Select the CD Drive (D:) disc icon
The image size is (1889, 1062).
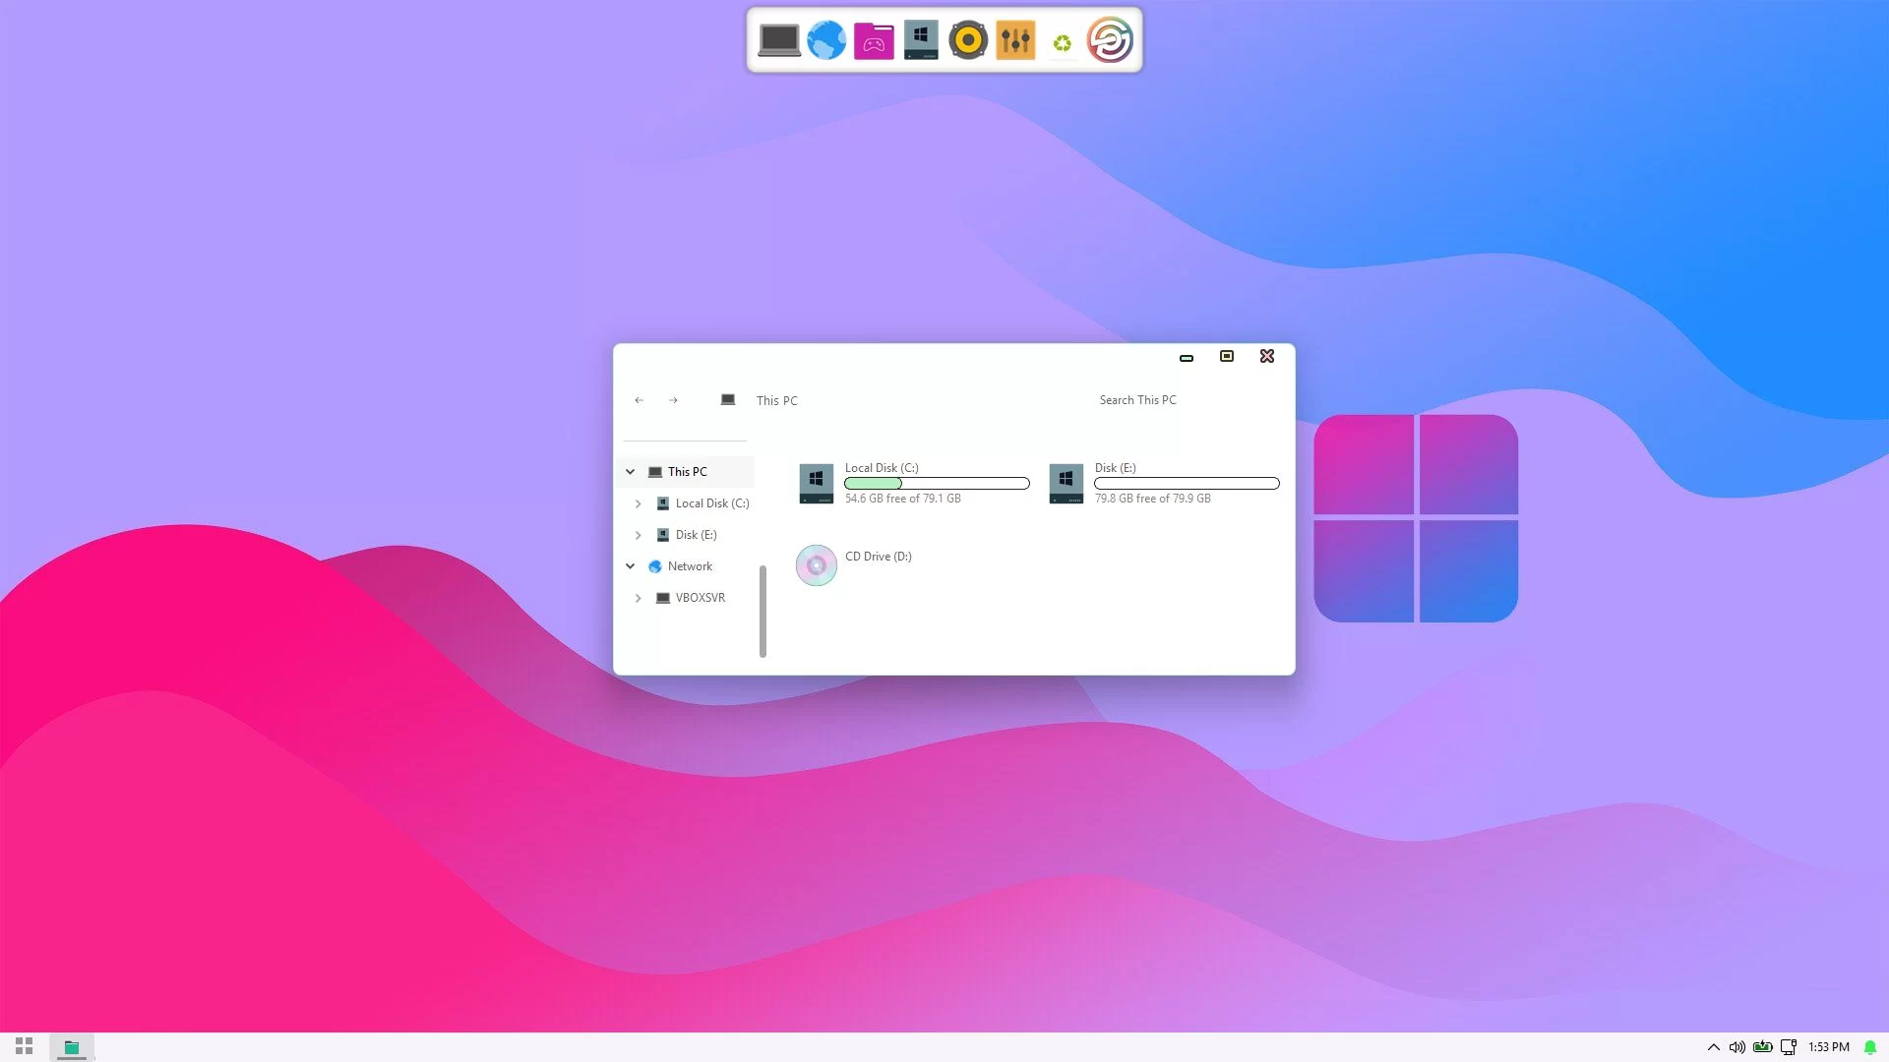tap(816, 565)
